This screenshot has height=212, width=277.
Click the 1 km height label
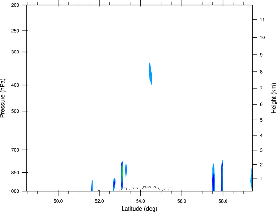(261, 179)
